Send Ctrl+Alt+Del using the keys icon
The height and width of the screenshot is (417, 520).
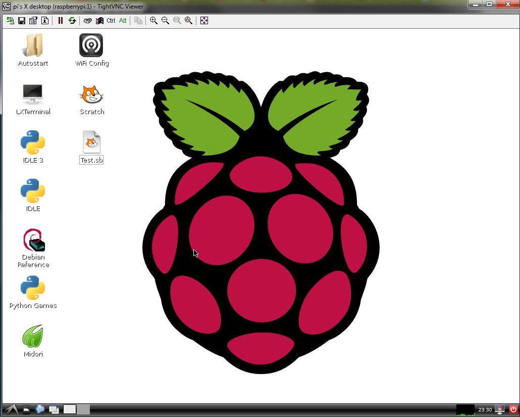[x=87, y=21]
